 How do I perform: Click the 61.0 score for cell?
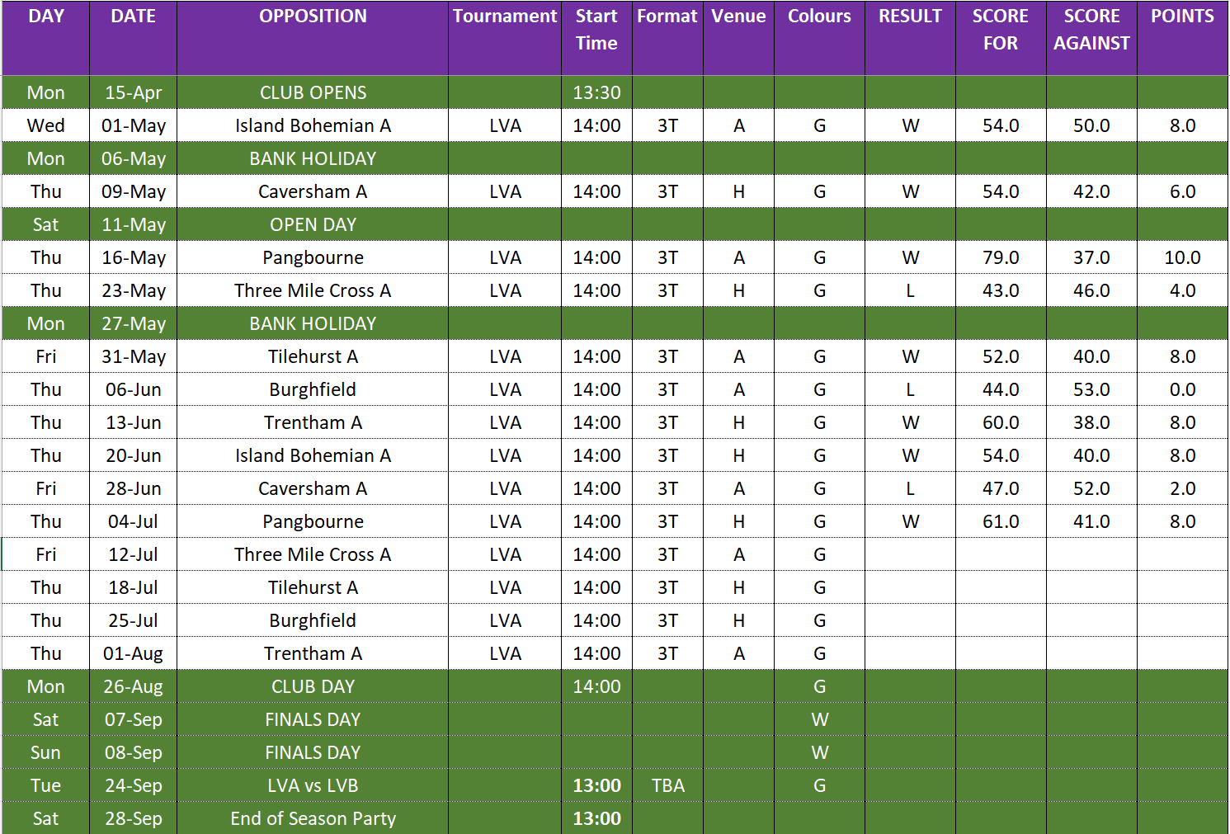[1001, 521]
